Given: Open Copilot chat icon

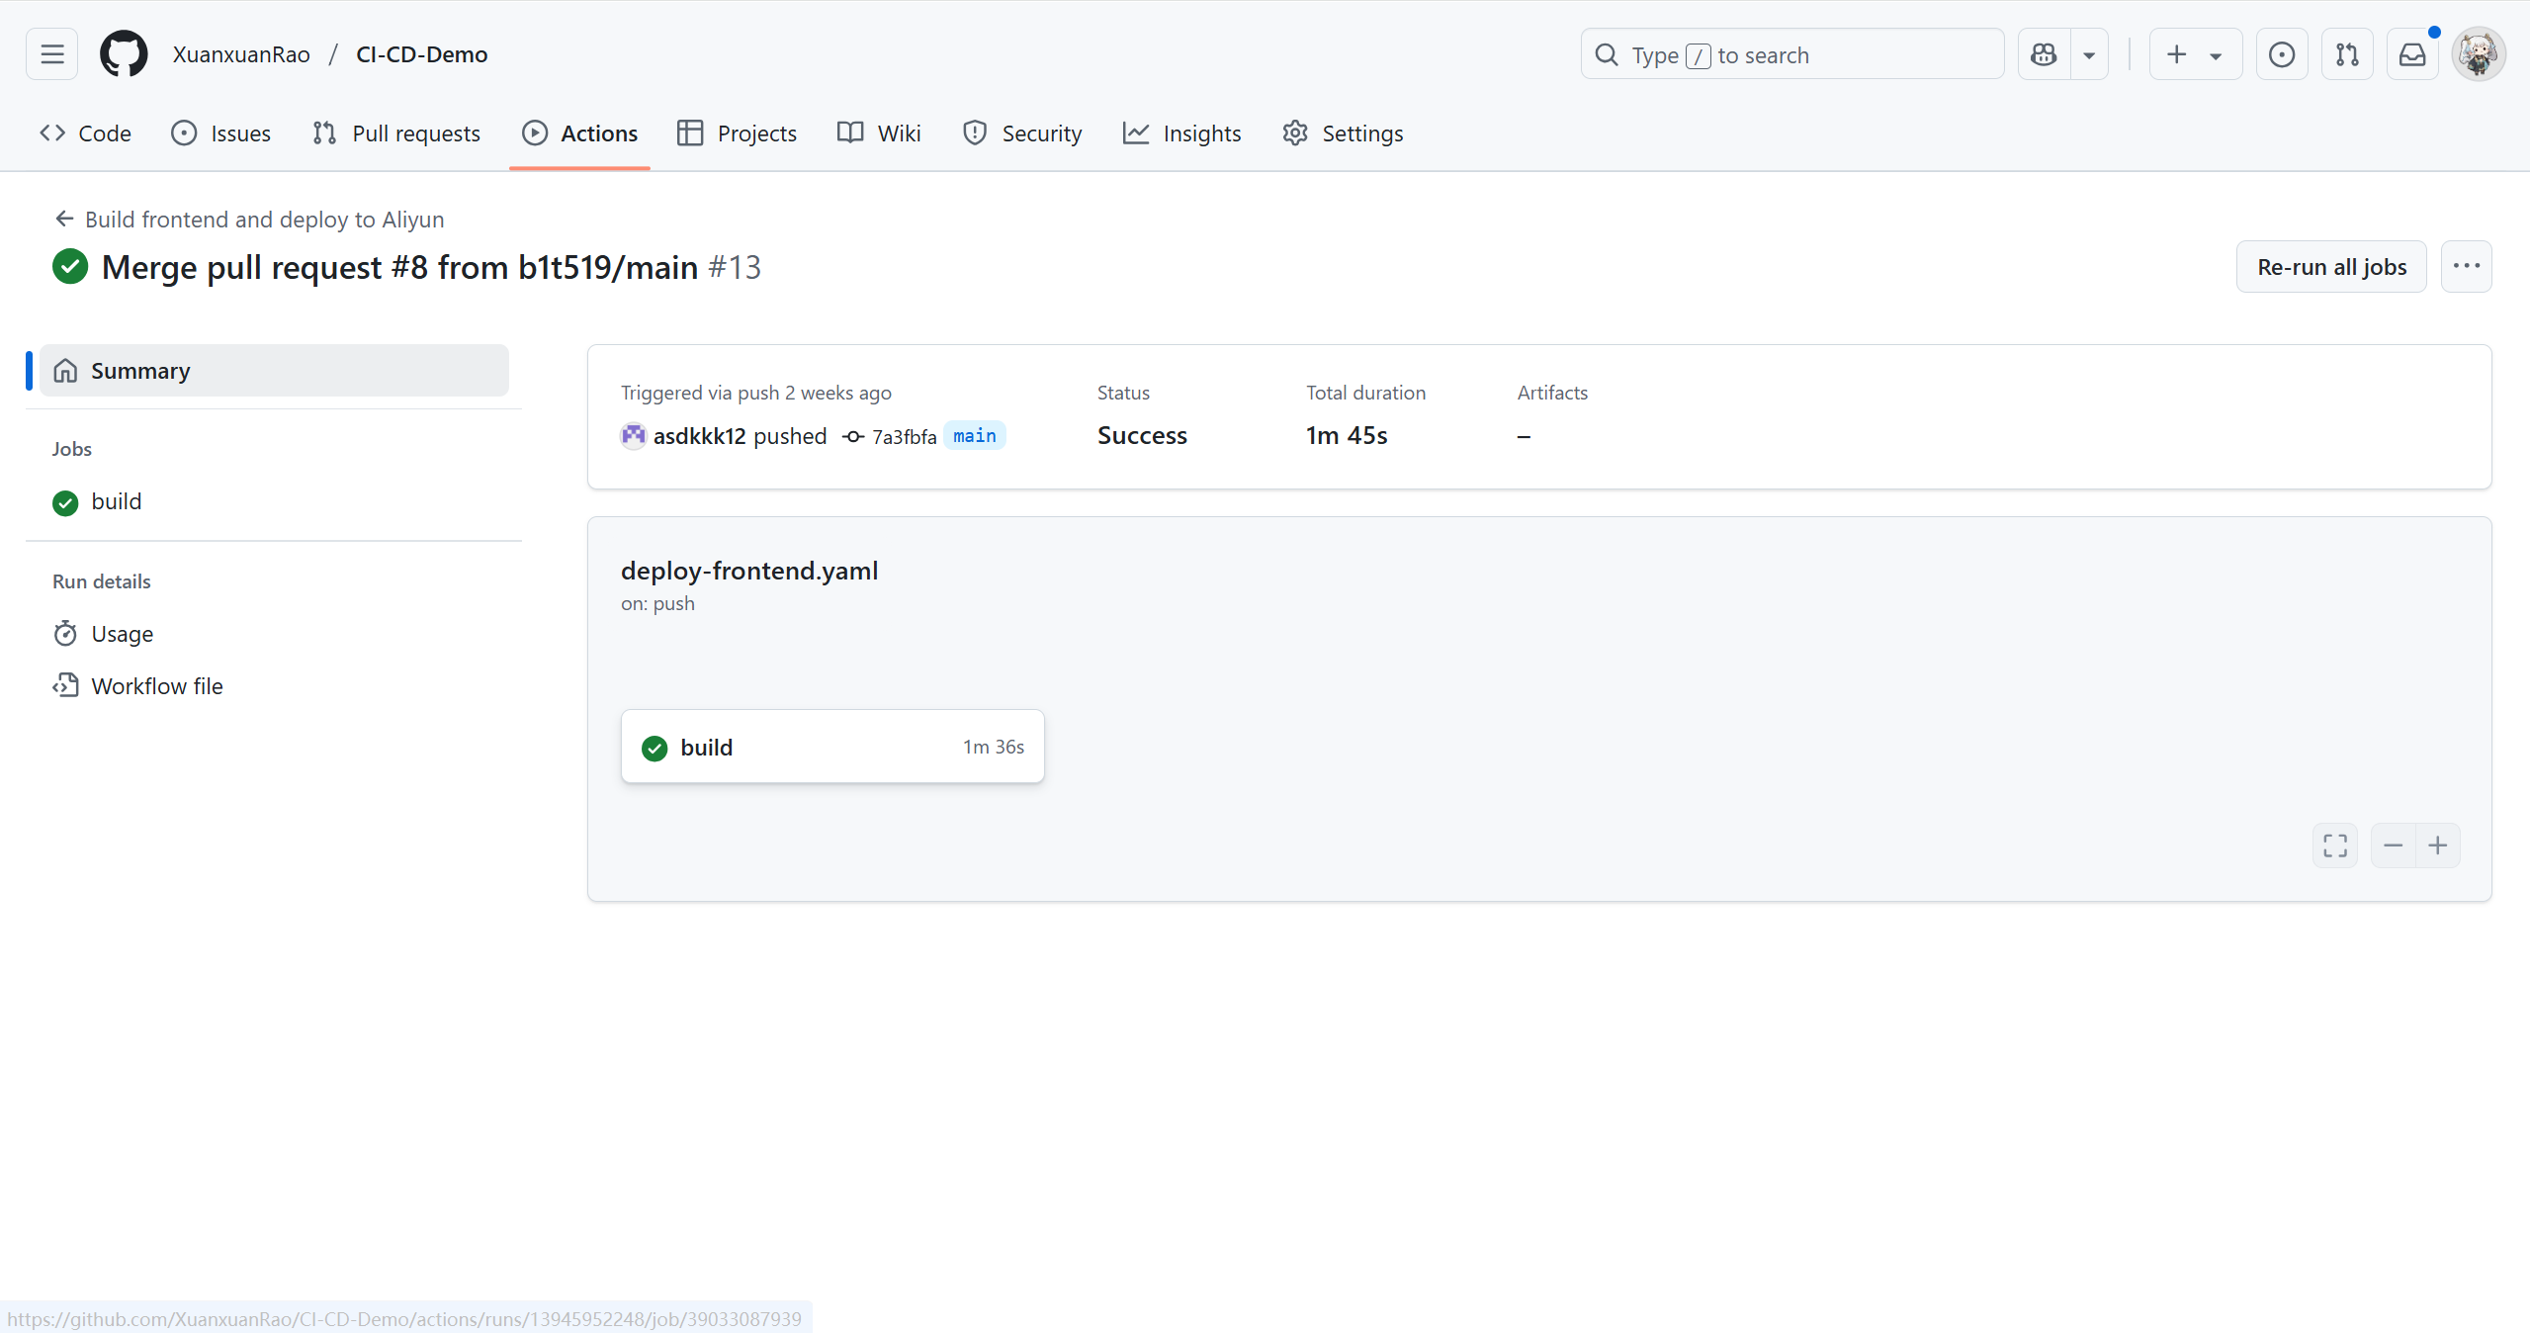Looking at the screenshot, I should (x=2044, y=54).
